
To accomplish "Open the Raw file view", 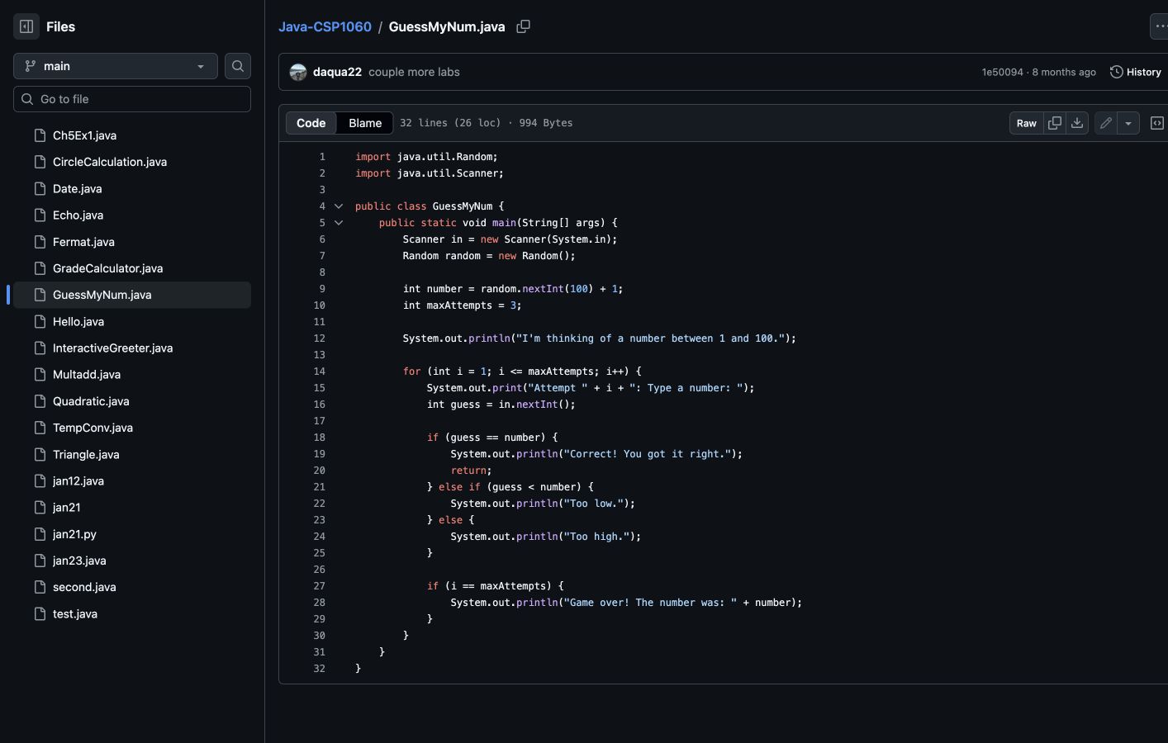I will tap(1027, 123).
